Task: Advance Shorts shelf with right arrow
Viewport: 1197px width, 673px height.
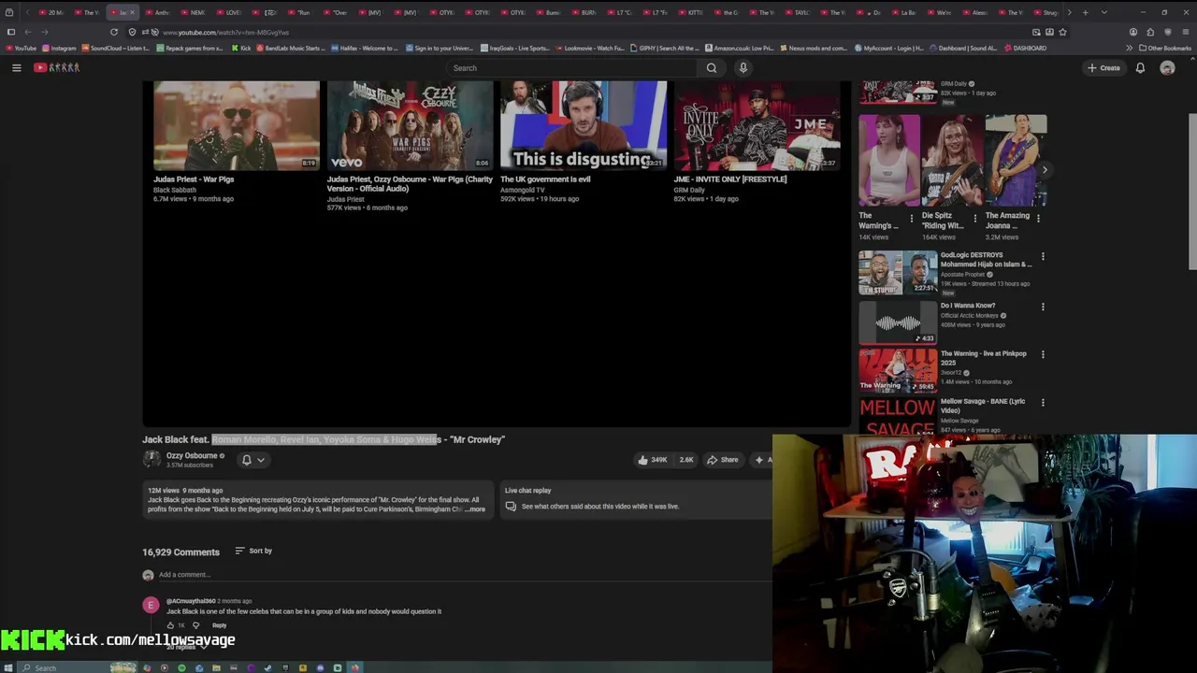Action: 1045,170
